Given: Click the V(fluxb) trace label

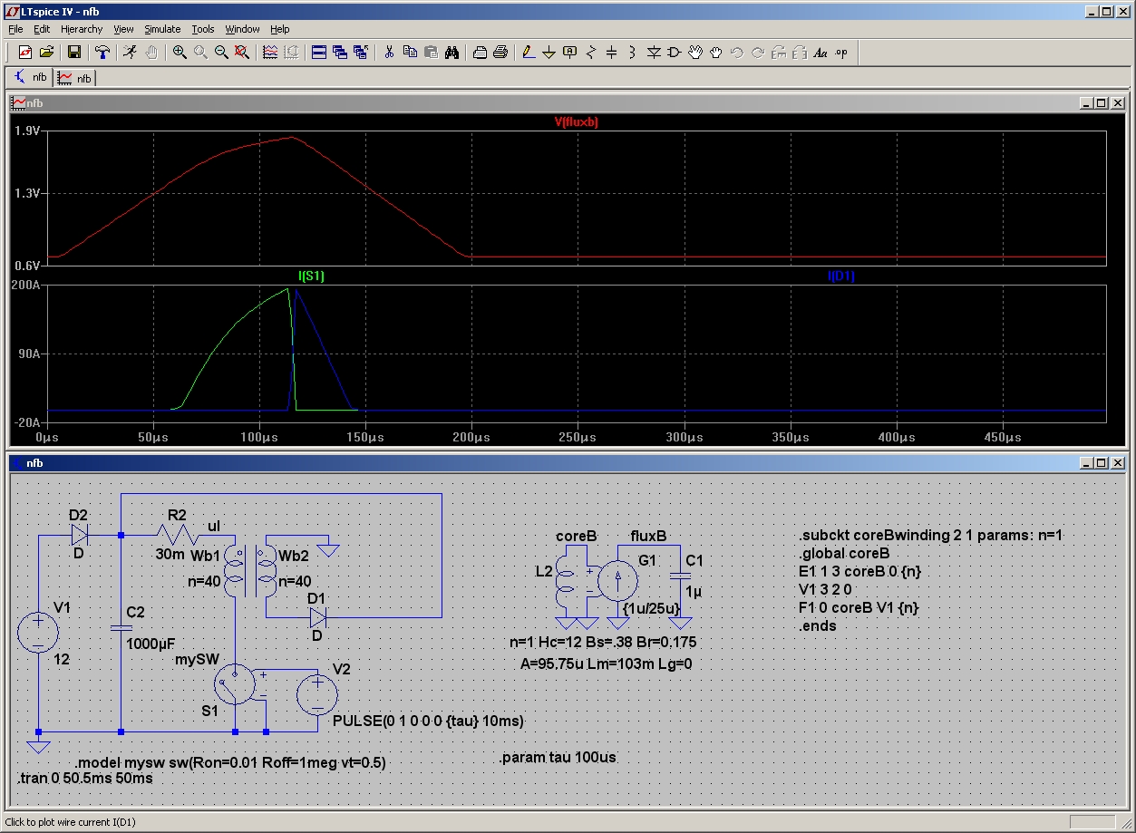Looking at the screenshot, I should [x=576, y=122].
